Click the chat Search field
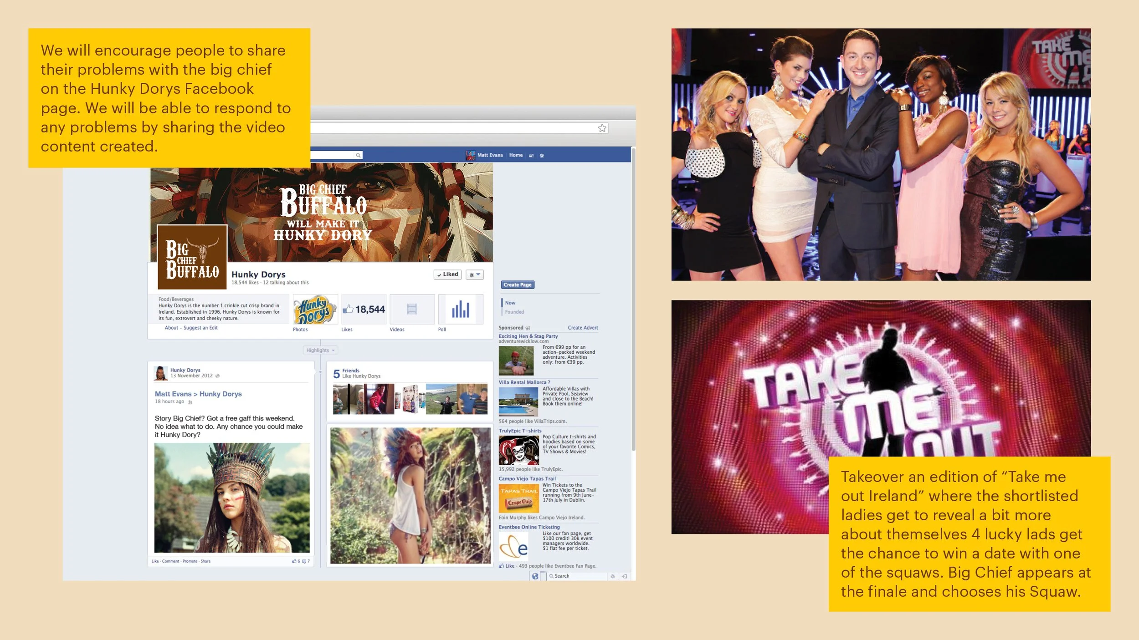Image resolution: width=1139 pixels, height=640 pixels. [x=577, y=576]
